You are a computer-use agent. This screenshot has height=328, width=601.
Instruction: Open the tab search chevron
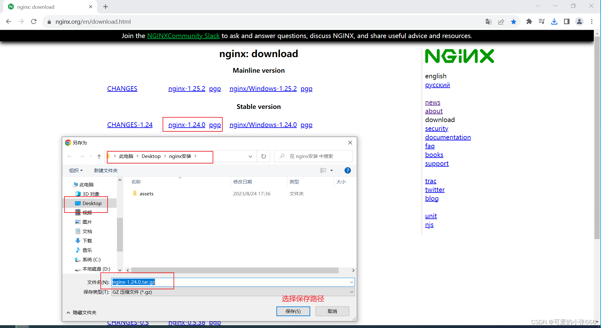[x=538, y=6]
